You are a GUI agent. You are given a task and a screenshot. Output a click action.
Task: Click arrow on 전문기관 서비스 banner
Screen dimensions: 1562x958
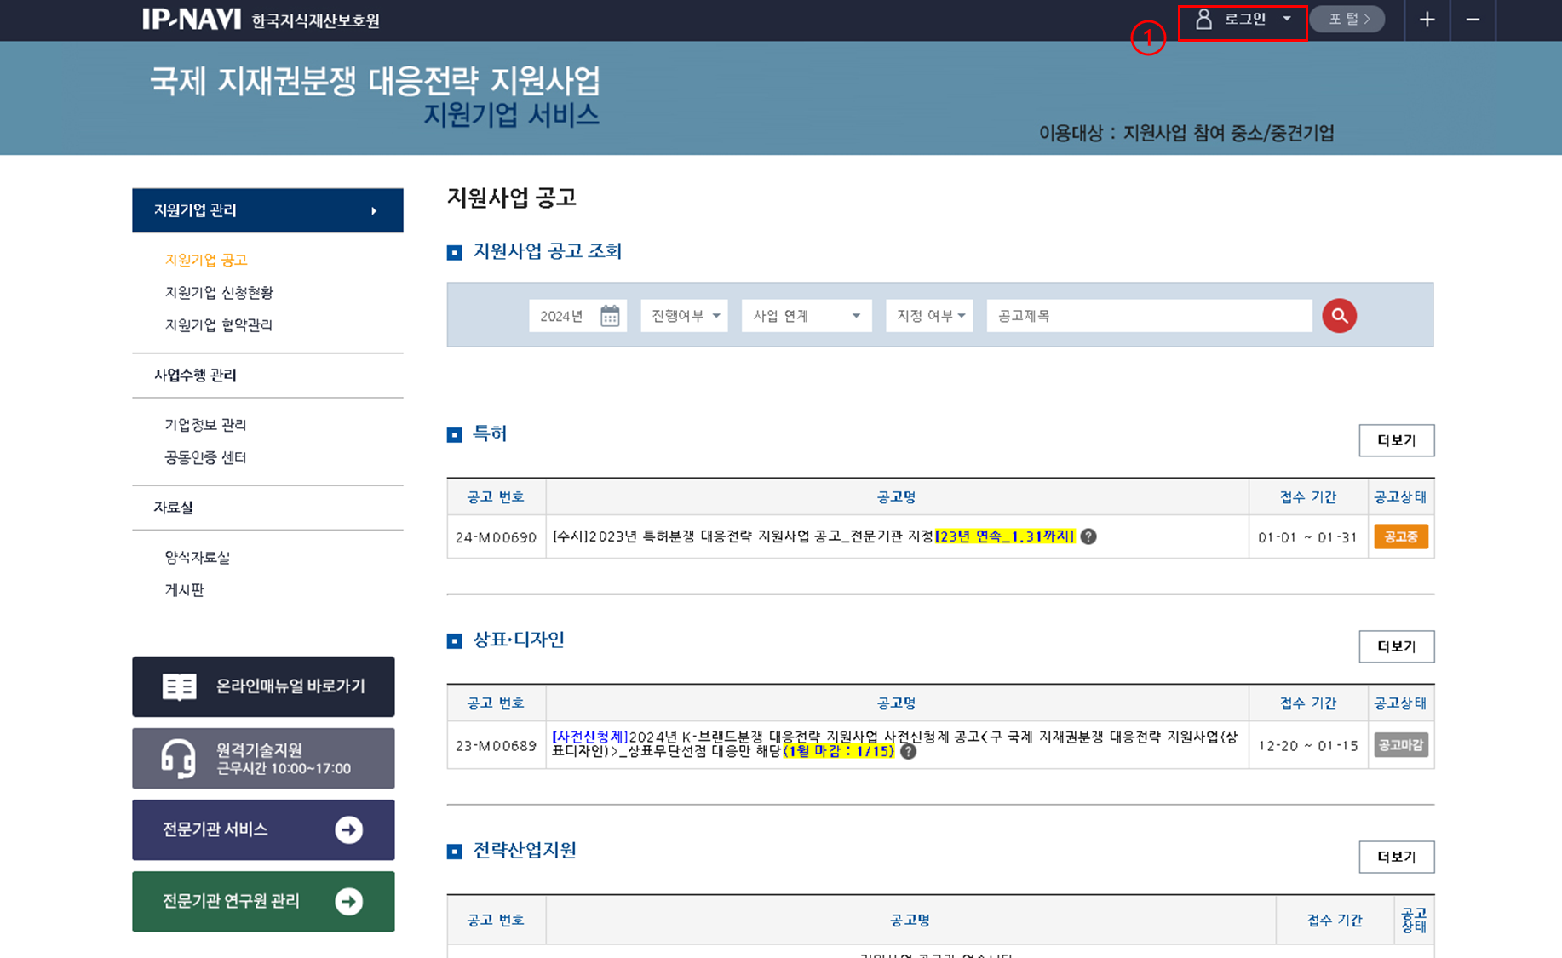348,829
